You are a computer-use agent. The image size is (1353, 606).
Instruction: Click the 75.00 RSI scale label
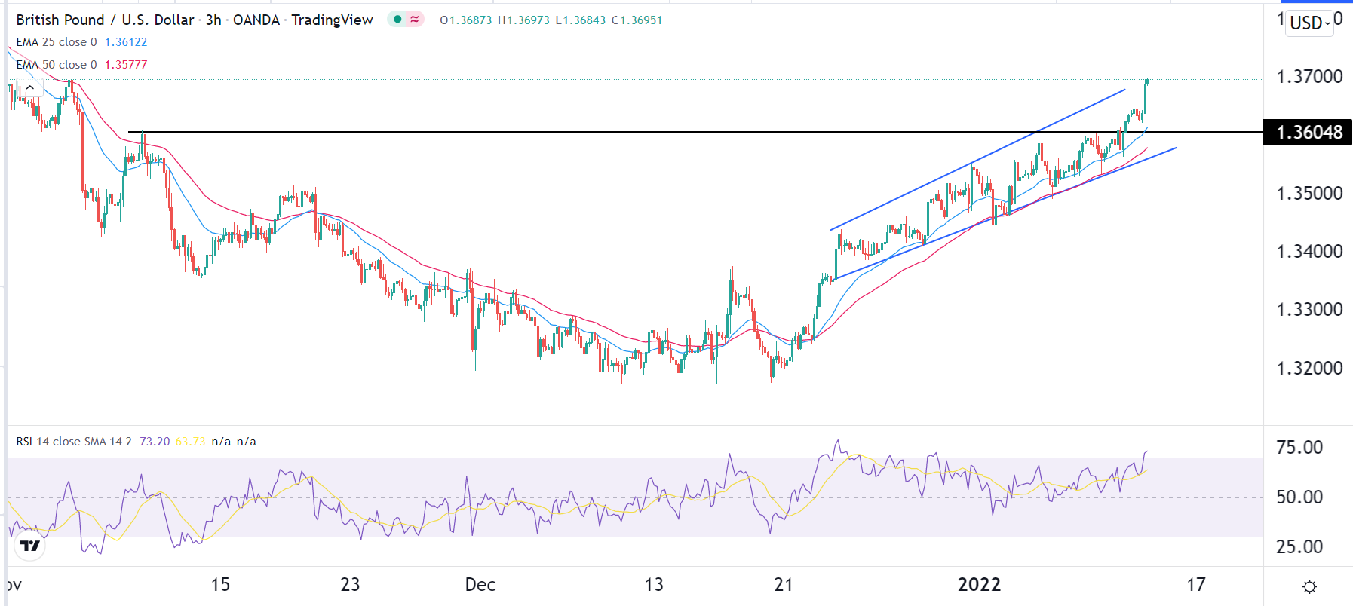(x=1299, y=448)
